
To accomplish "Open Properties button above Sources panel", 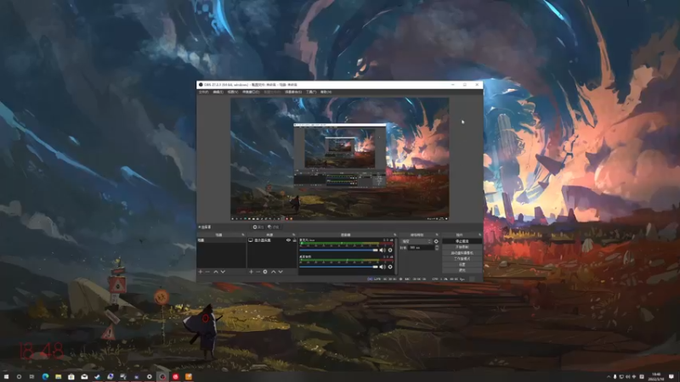I will point(258,227).
